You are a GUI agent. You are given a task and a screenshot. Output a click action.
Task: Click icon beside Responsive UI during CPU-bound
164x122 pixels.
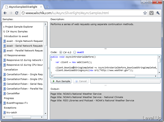pyautogui.click(x=4, y=65)
